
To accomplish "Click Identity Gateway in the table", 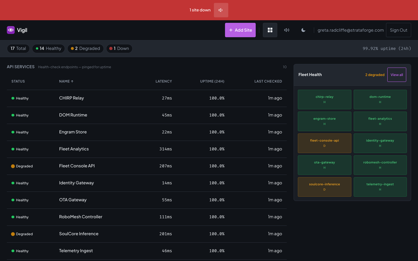I will [76, 183].
